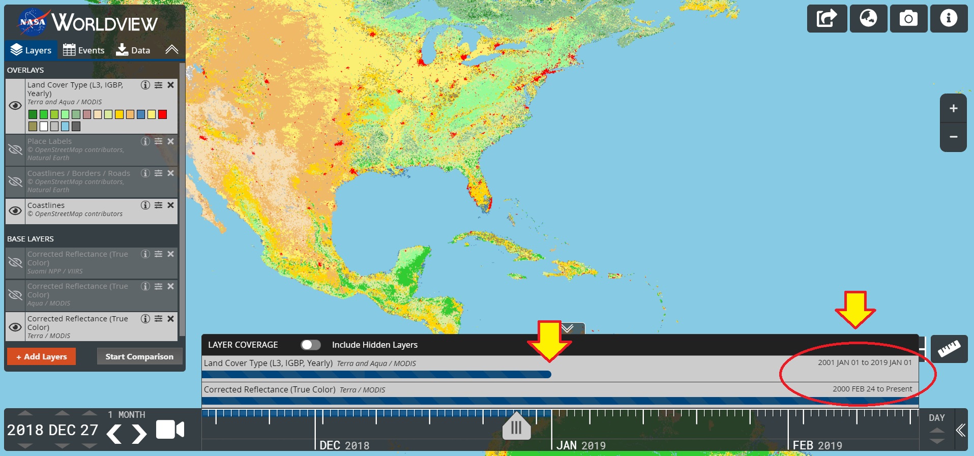Open the measure ruler tool
The height and width of the screenshot is (456, 974).
click(x=950, y=349)
